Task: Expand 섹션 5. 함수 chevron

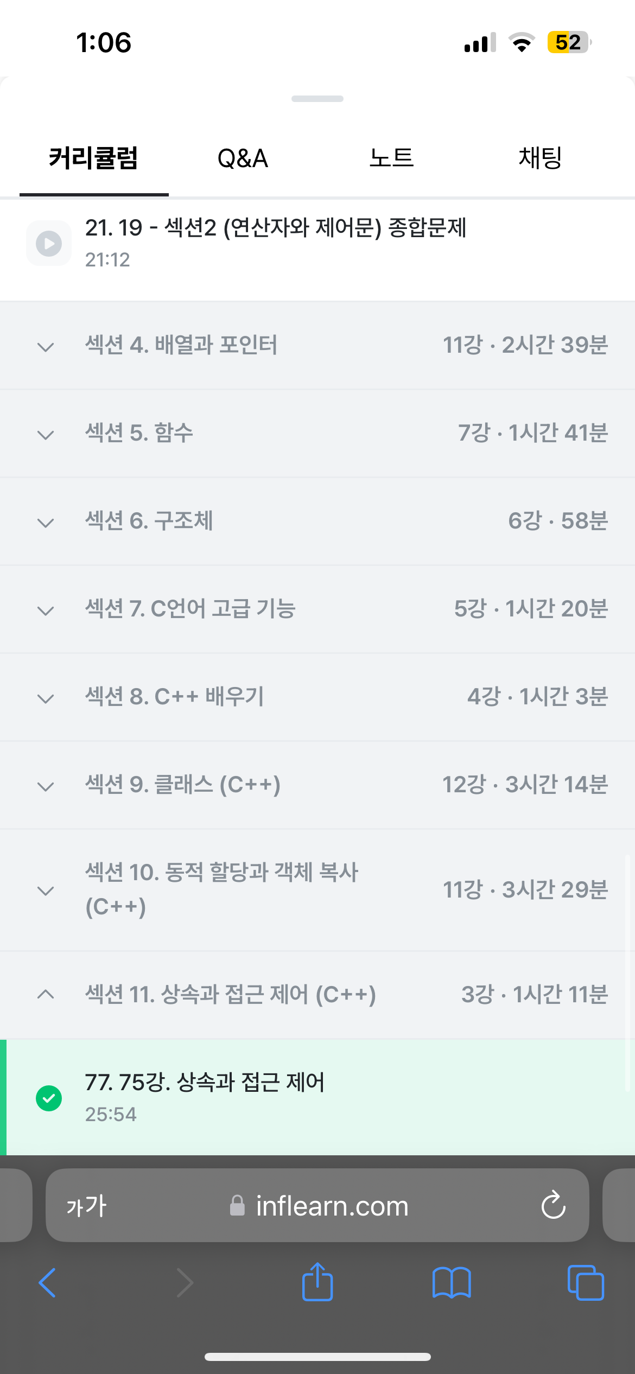Action: tap(46, 435)
